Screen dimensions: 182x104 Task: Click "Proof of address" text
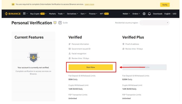tap(132, 44)
